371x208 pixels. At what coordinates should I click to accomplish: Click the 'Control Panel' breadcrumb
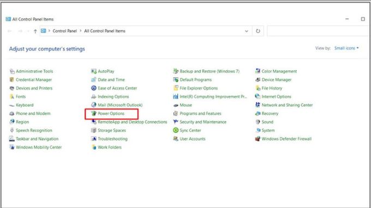(x=64, y=31)
